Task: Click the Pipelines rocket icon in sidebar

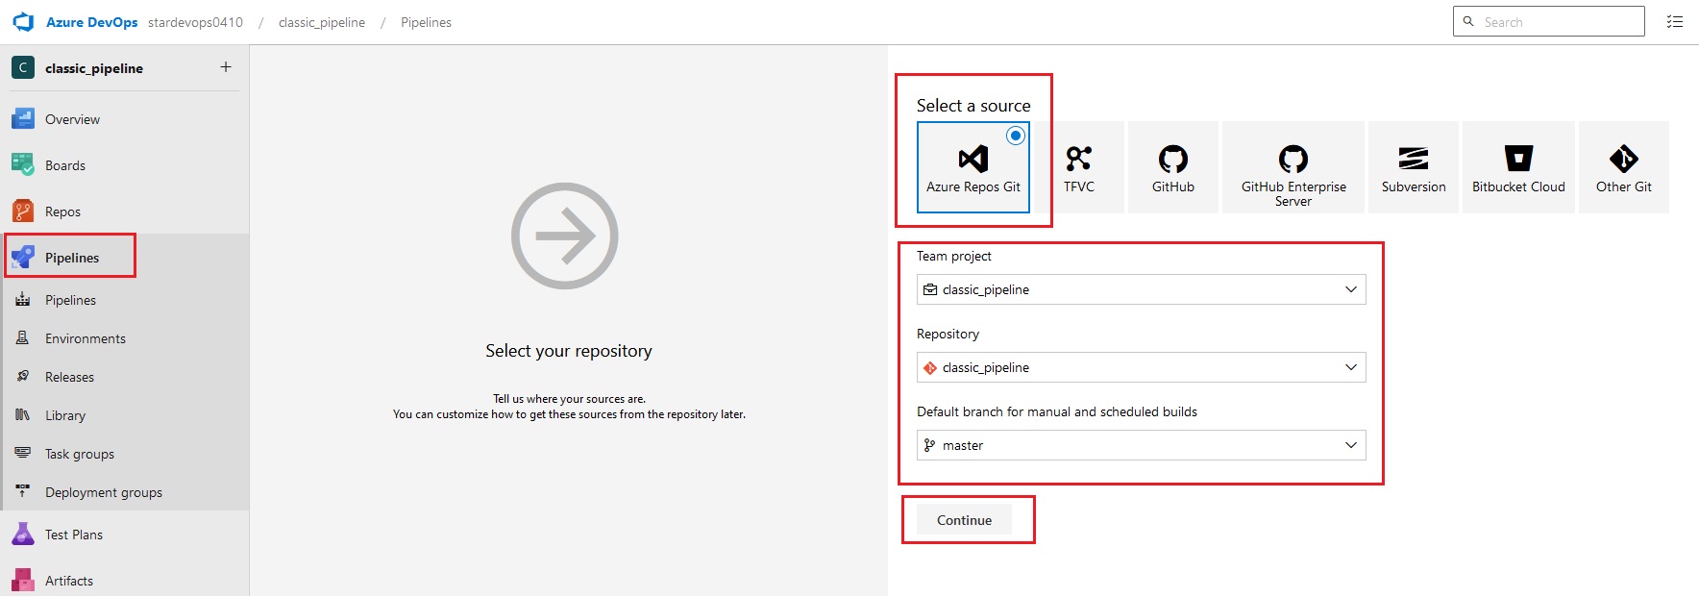Action: click(x=23, y=258)
